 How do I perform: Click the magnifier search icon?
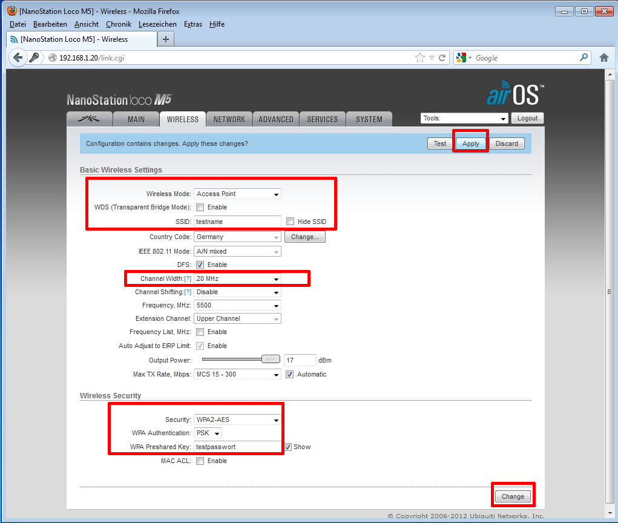click(583, 58)
